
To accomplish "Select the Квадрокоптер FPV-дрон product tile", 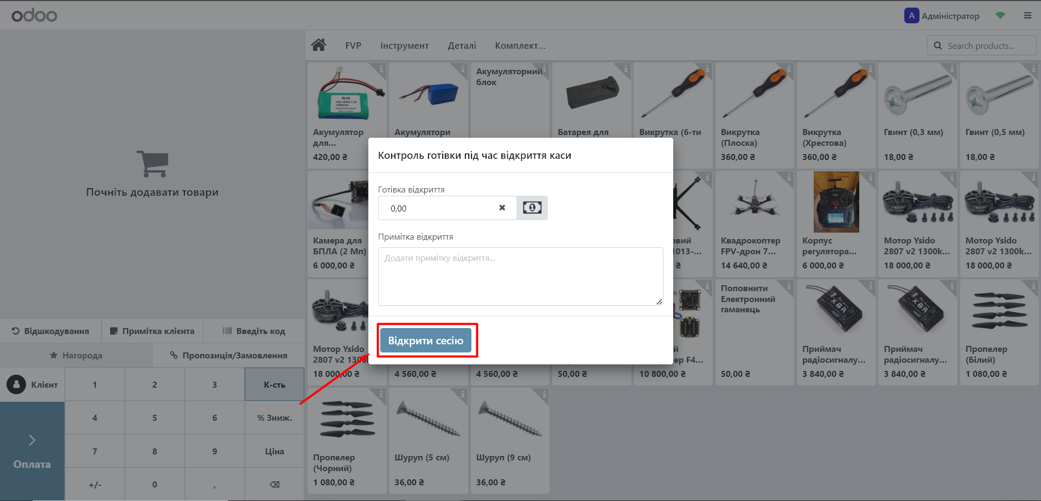I will (x=755, y=223).
